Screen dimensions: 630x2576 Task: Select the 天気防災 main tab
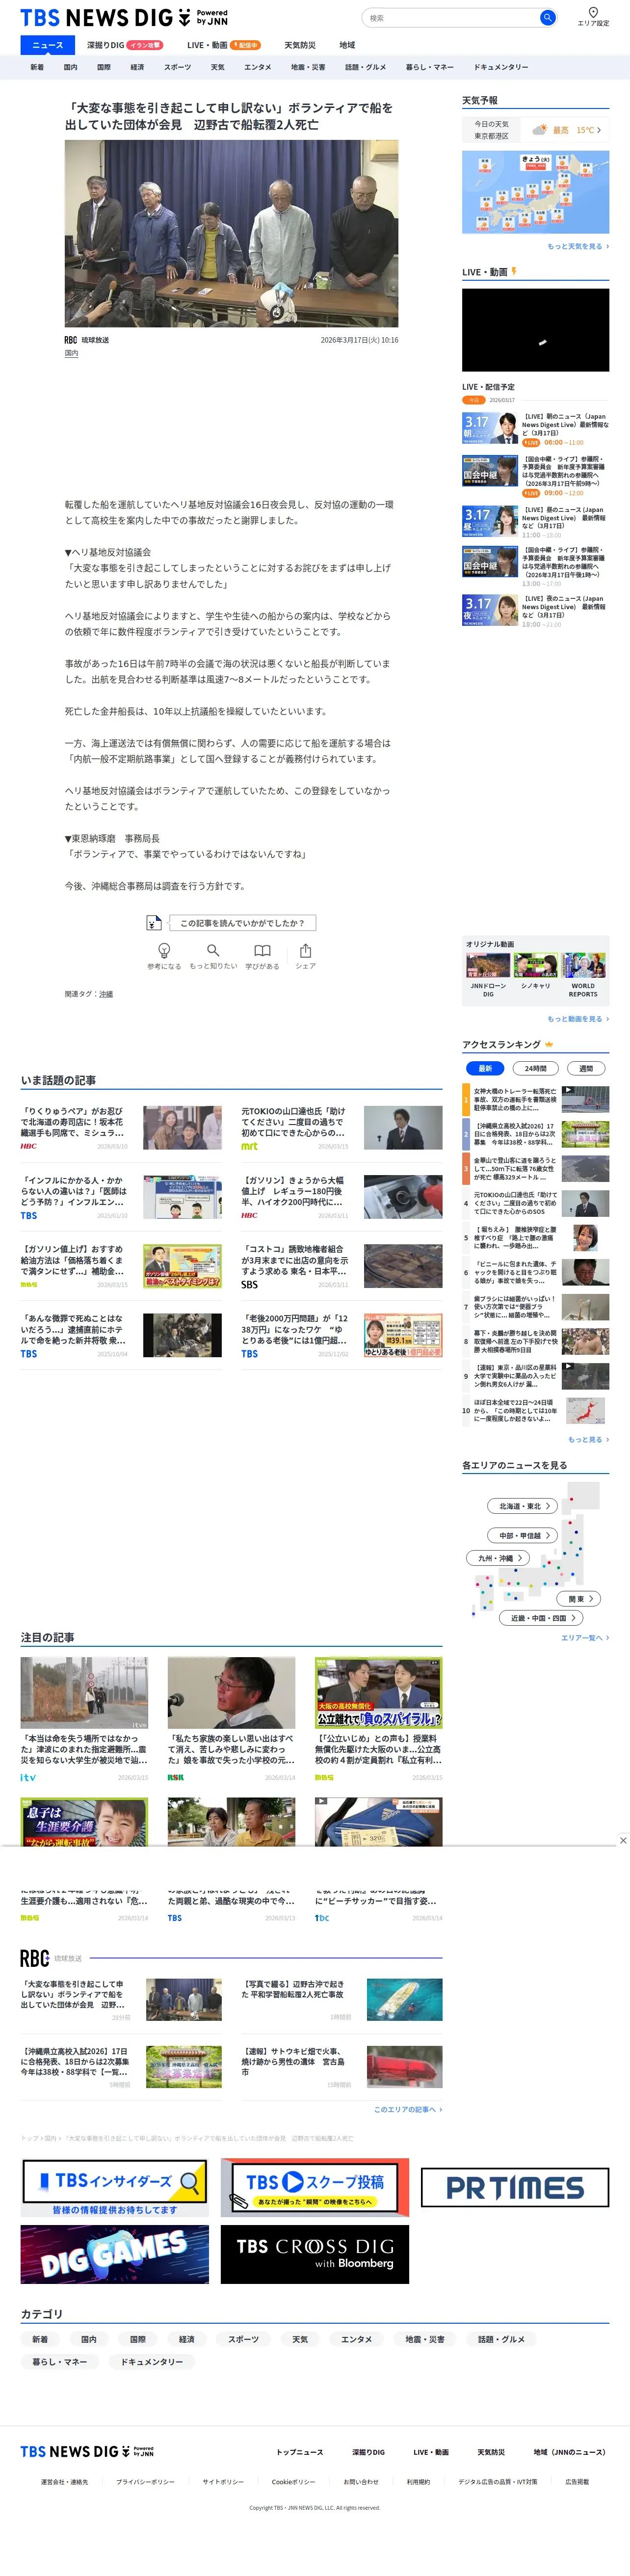click(x=299, y=45)
